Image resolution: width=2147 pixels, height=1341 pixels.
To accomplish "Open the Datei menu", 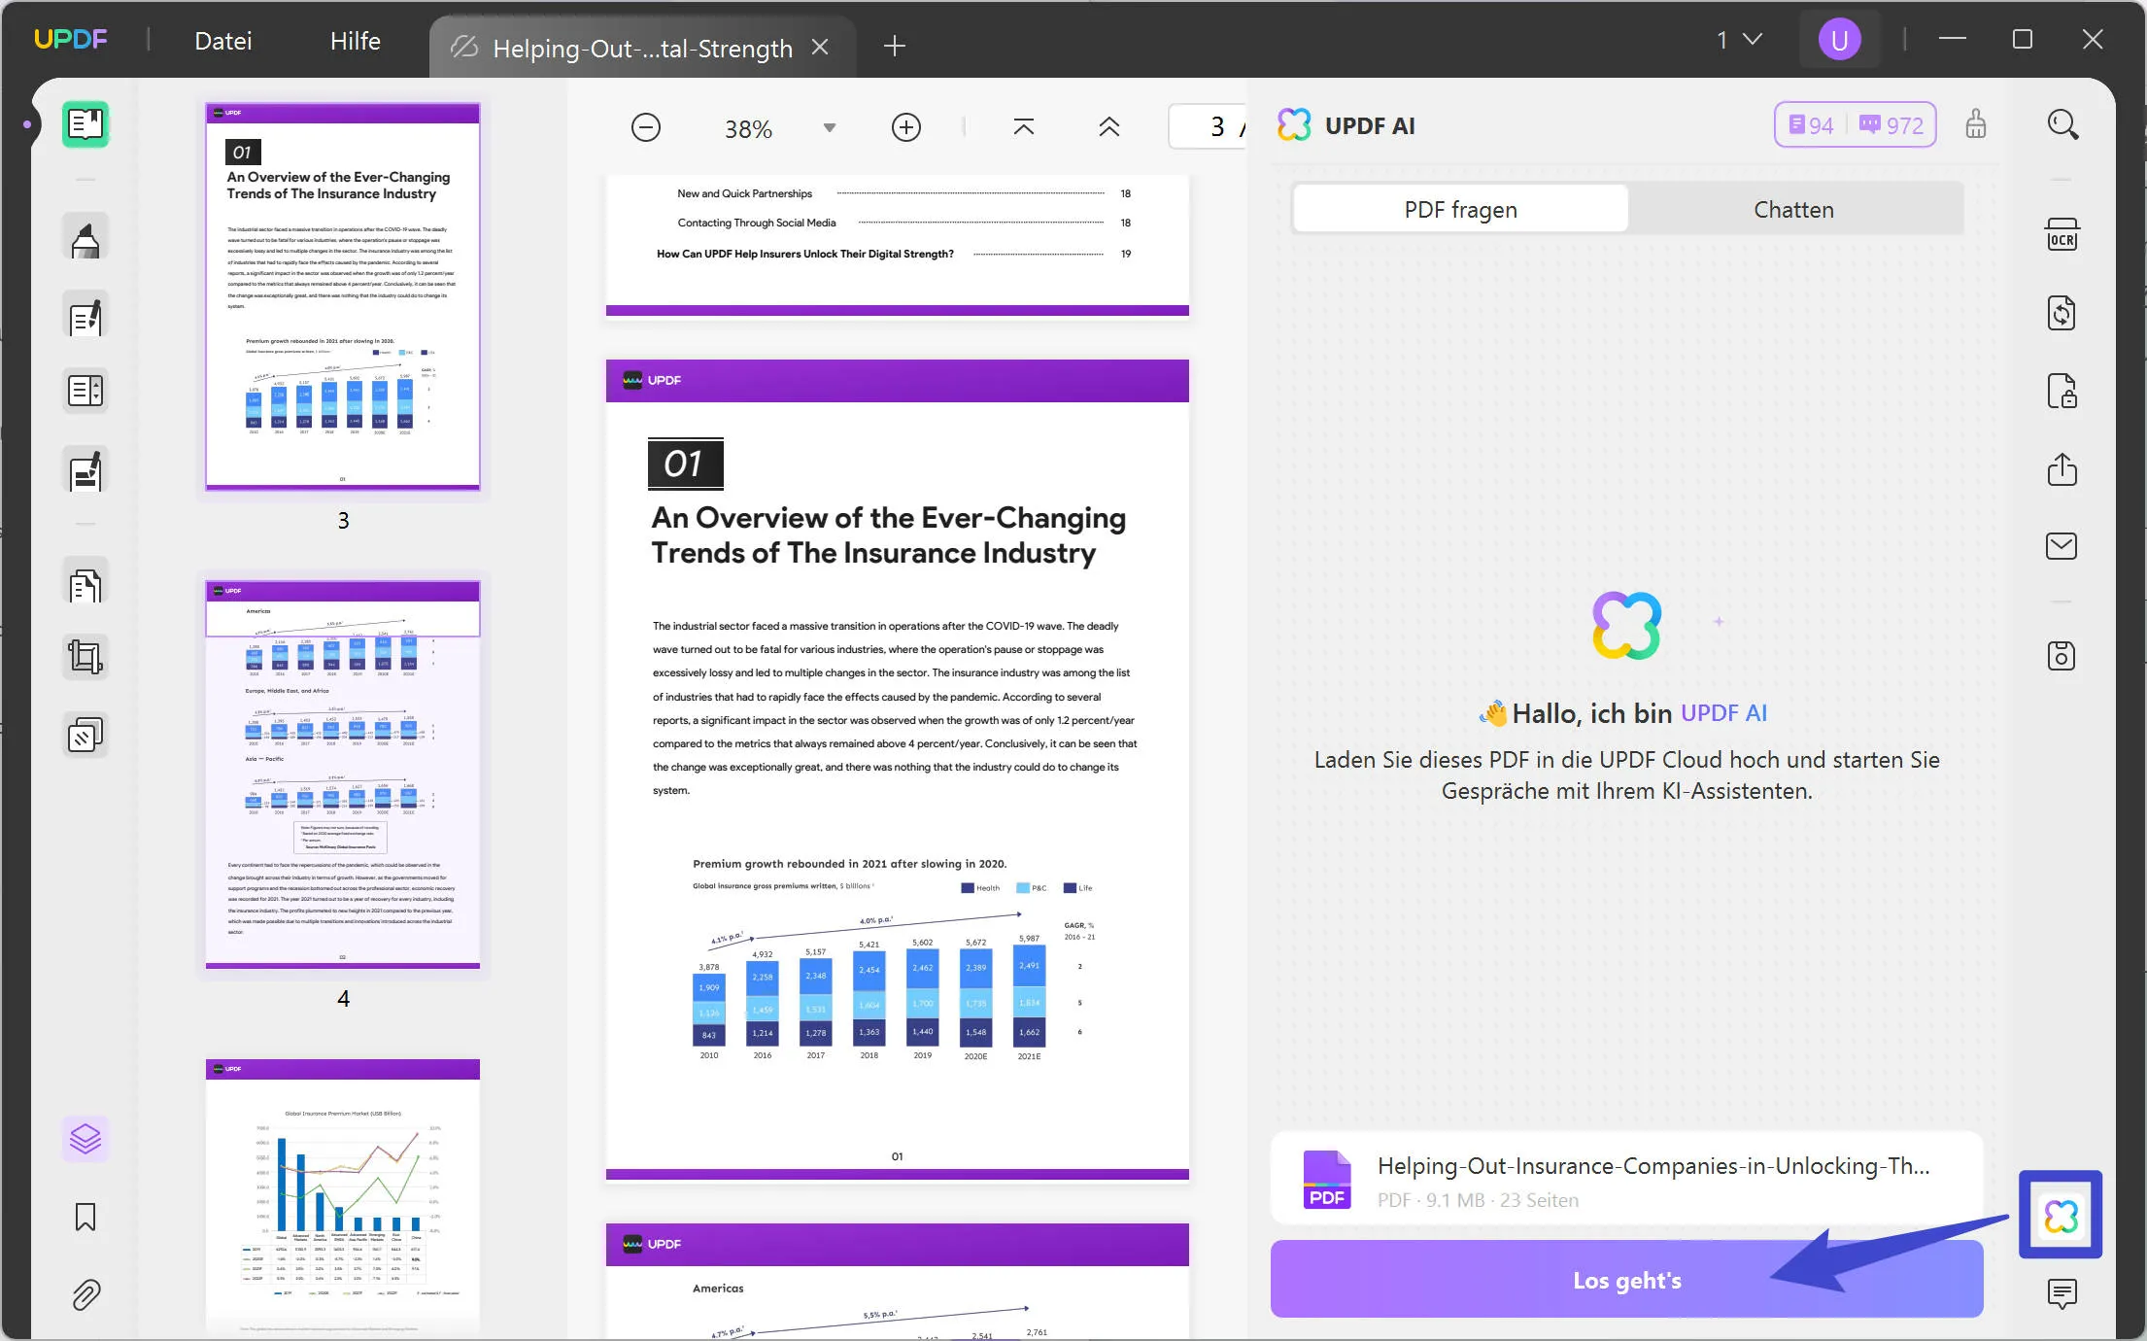I will (x=223, y=41).
